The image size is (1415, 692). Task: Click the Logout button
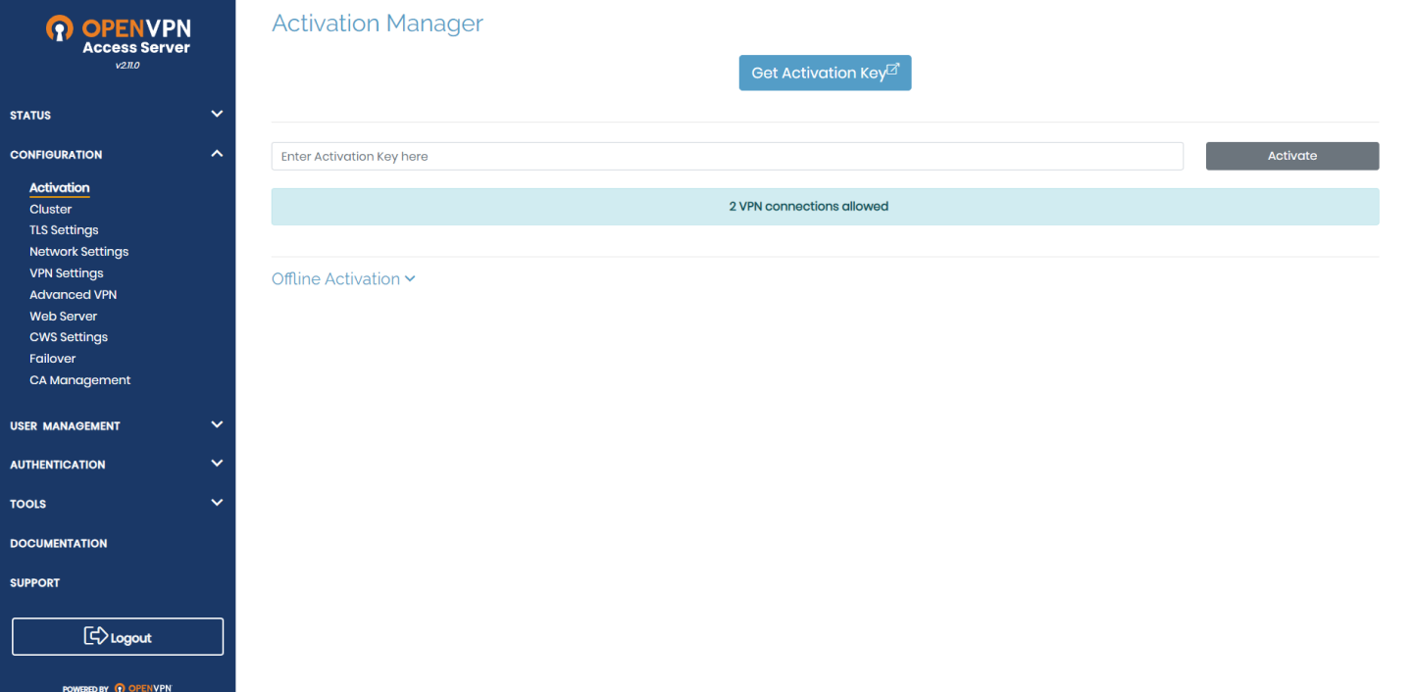coord(118,636)
